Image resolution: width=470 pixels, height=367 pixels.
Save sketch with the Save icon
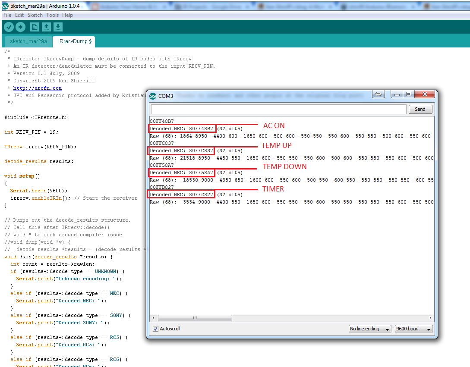click(58, 27)
